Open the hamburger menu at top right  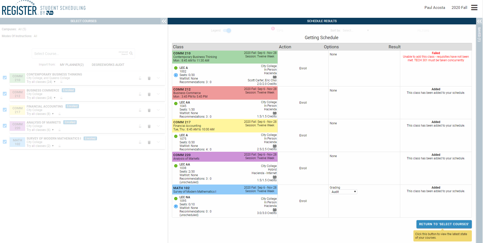click(x=474, y=8)
